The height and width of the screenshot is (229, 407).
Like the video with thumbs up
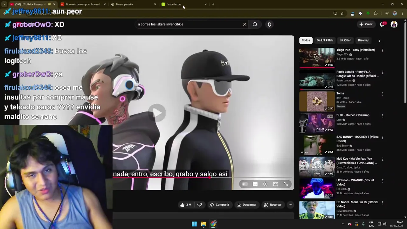pos(186,205)
